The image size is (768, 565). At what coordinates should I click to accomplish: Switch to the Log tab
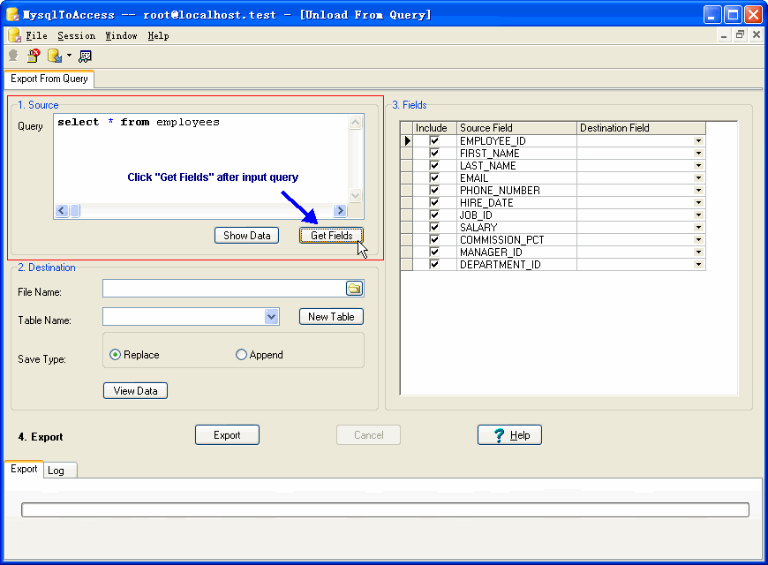(60, 471)
